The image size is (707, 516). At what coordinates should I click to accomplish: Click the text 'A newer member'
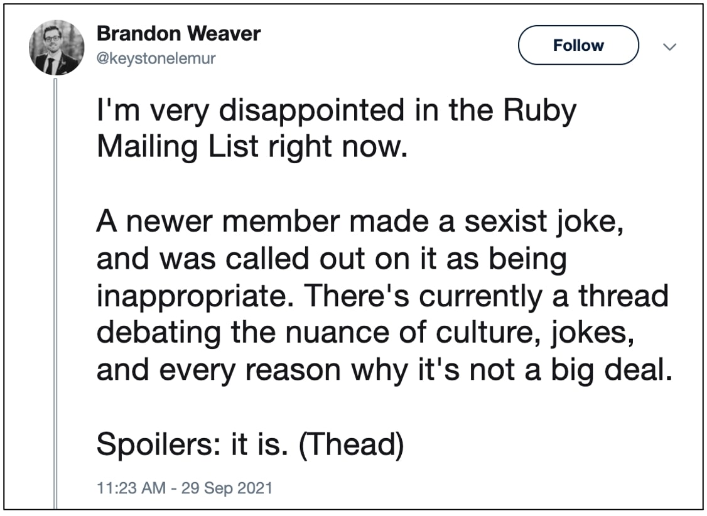218,222
